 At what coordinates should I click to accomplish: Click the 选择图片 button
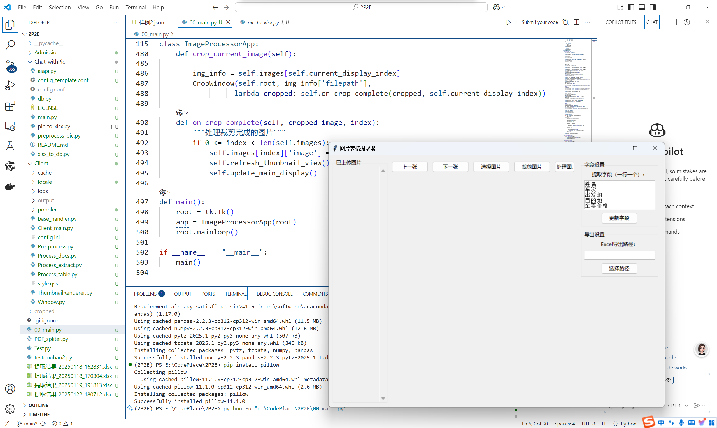(x=491, y=167)
